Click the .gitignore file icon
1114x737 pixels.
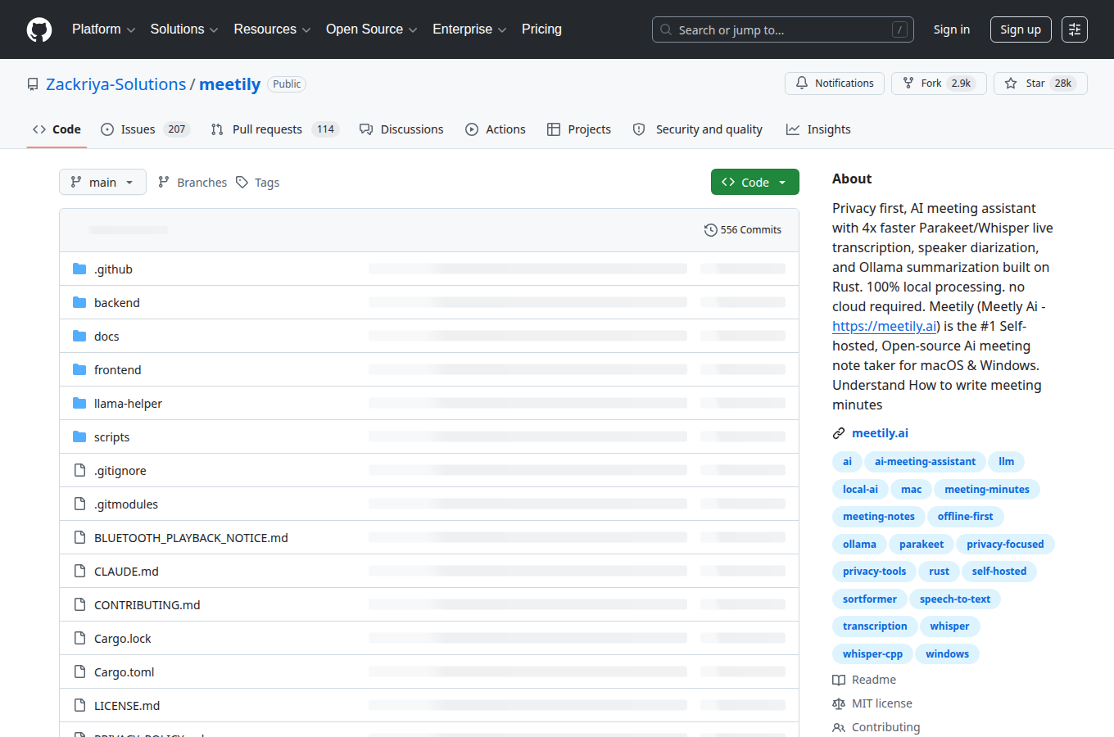[79, 471]
